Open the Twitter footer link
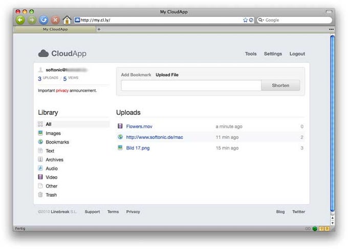The height and width of the screenshot is (249, 348). [298, 212]
